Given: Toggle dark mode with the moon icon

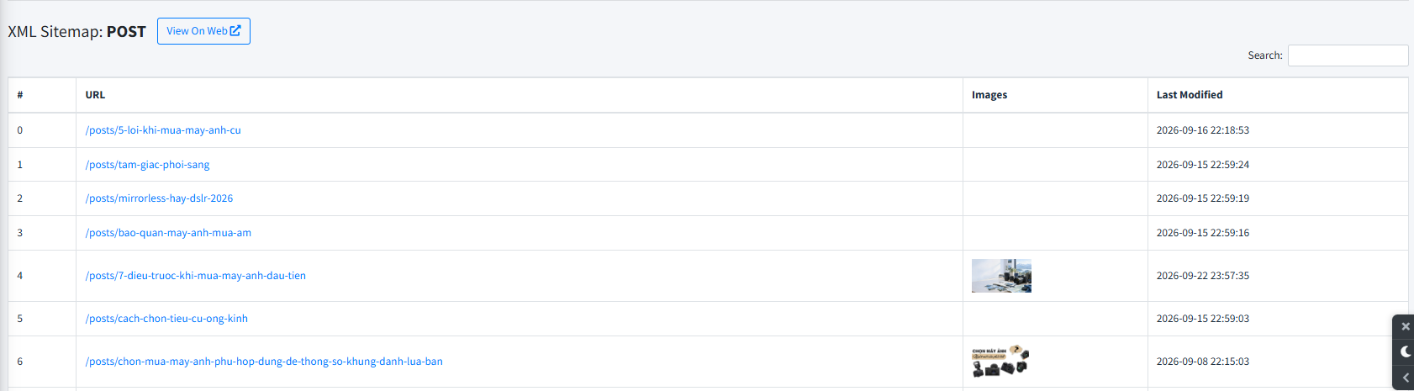Looking at the screenshot, I should click(x=1406, y=351).
